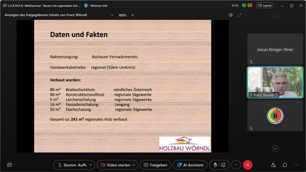Zoom in the shared content
This screenshot has width=306, height=172.
point(133,15)
